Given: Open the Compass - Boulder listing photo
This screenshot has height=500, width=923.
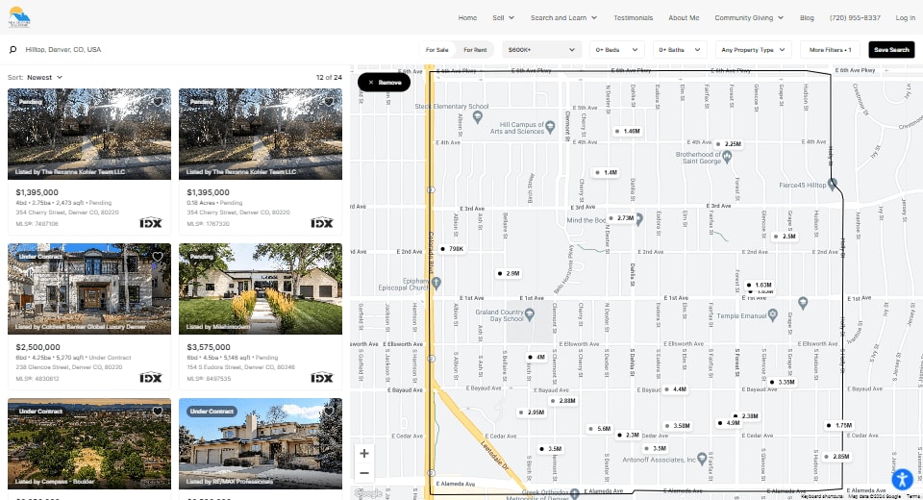Looking at the screenshot, I should pyautogui.click(x=89, y=443).
